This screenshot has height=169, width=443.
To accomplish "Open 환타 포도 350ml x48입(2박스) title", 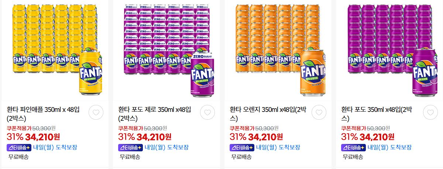I will tap(379, 114).
